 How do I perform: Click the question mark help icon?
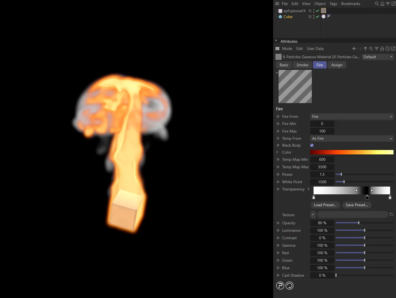click(280, 286)
